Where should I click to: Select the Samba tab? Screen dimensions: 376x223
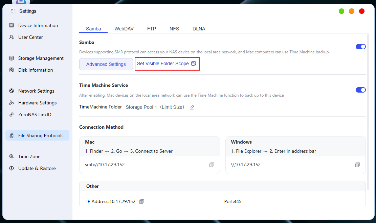[x=93, y=29]
